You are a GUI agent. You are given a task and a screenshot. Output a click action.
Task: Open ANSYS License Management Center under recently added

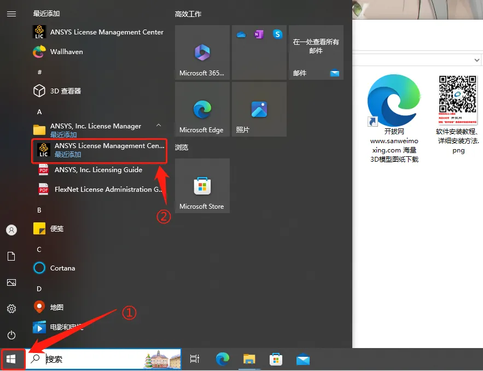(x=98, y=32)
